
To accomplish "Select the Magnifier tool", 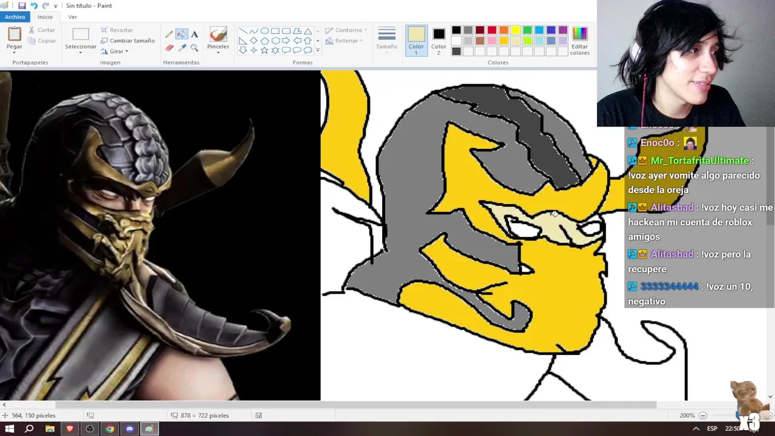I will pos(194,47).
